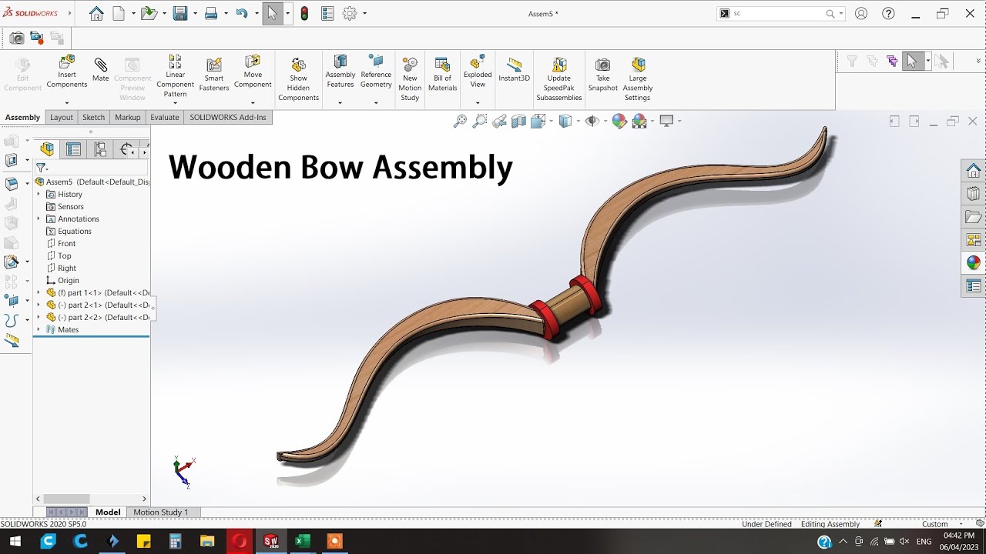
Task: Select the Origin item in the tree
Action: pyautogui.click(x=69, y=280)
